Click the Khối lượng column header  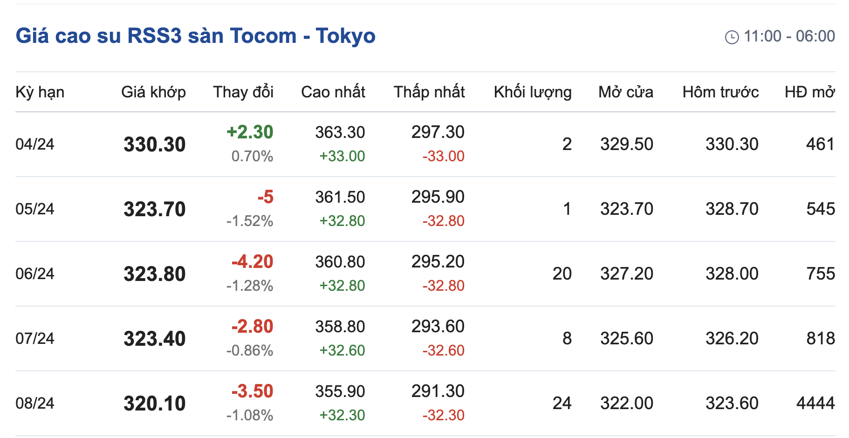pyautogui.click(x=533, y=92)
